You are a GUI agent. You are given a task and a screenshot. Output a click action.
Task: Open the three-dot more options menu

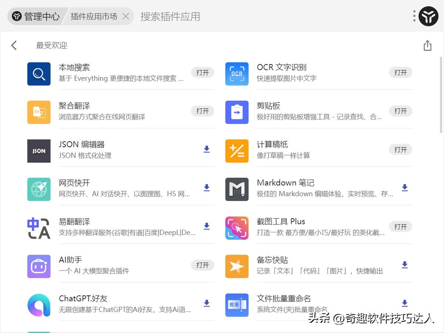coord(414,16)
